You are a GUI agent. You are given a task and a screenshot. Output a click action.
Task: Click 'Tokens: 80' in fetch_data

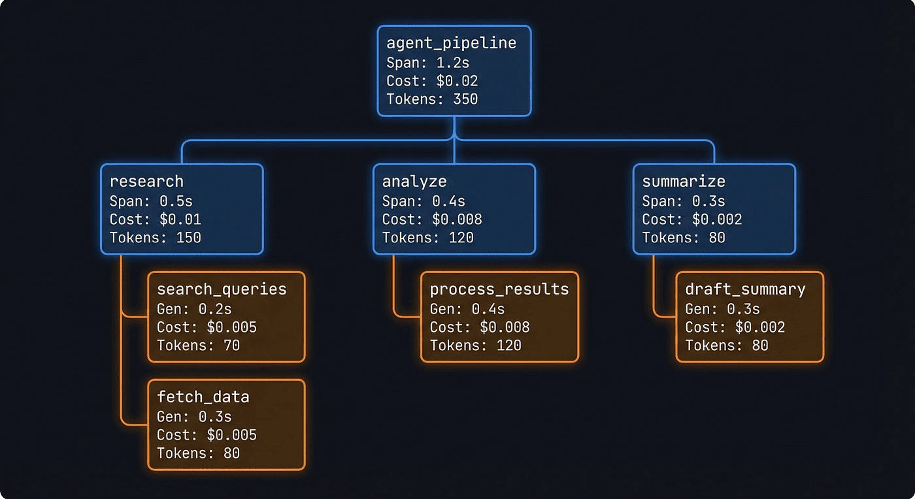198,453
